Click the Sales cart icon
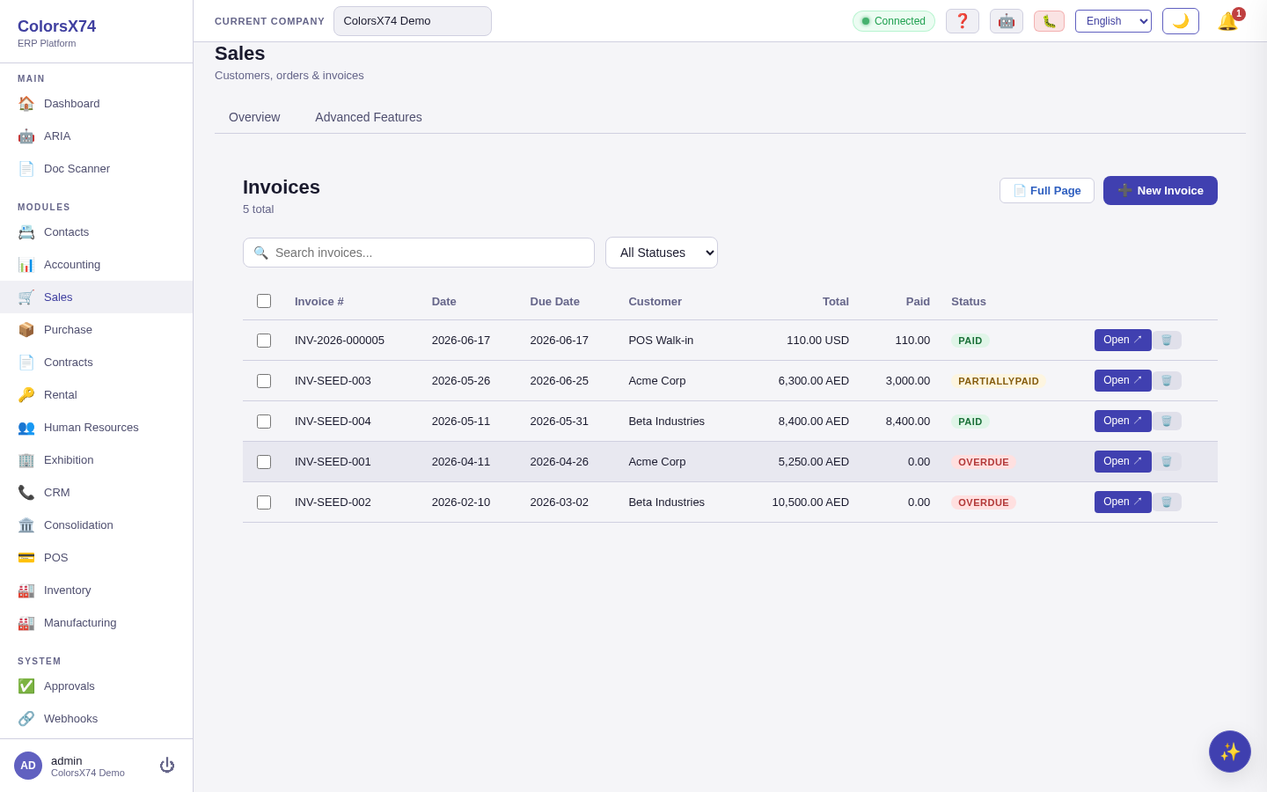Screen dimensions: 1267x792 26,297
